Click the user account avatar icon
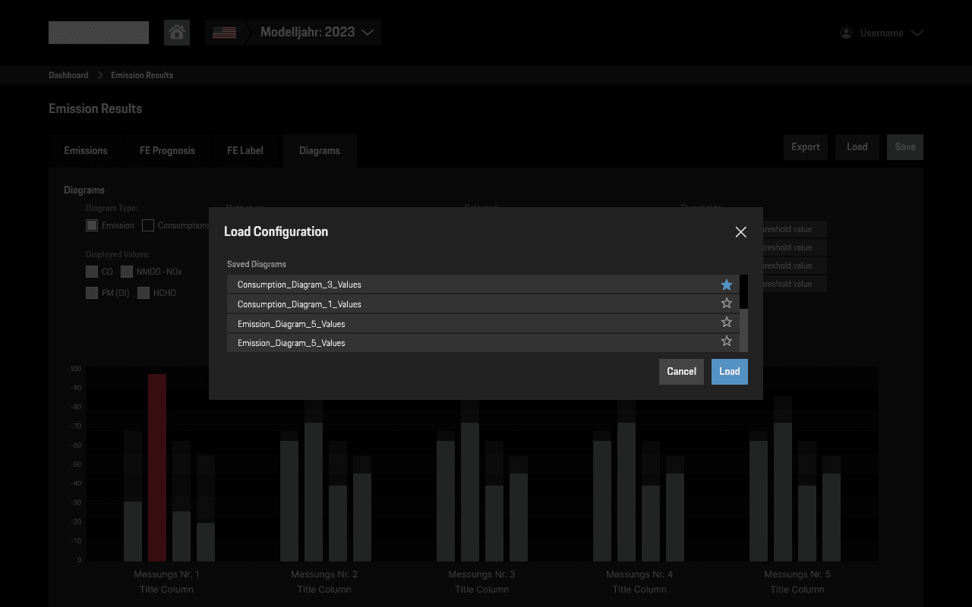The width and height of the screenshot is (972, 607). (x=846, y=33)
